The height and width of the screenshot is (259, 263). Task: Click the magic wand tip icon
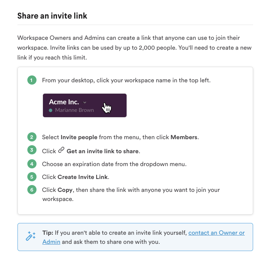pyautogui.click(x=31, y=236)
